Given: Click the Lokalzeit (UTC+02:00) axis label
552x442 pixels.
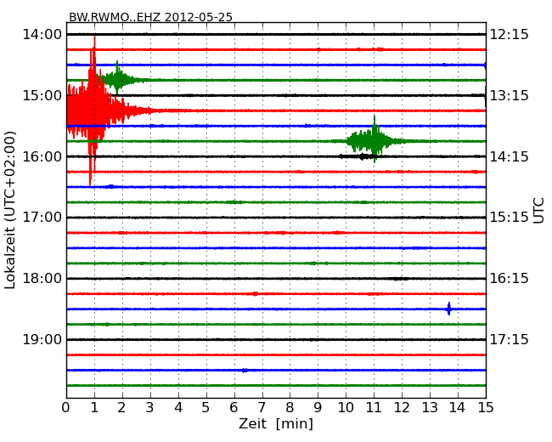Looking at the screenshot, I should [x=10, y=210].
